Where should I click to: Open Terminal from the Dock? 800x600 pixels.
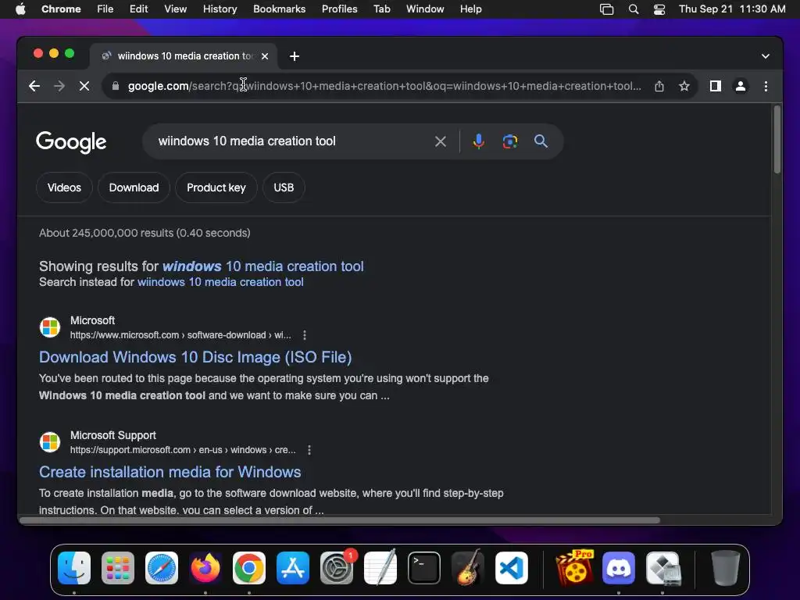click(x=424, y=568)
